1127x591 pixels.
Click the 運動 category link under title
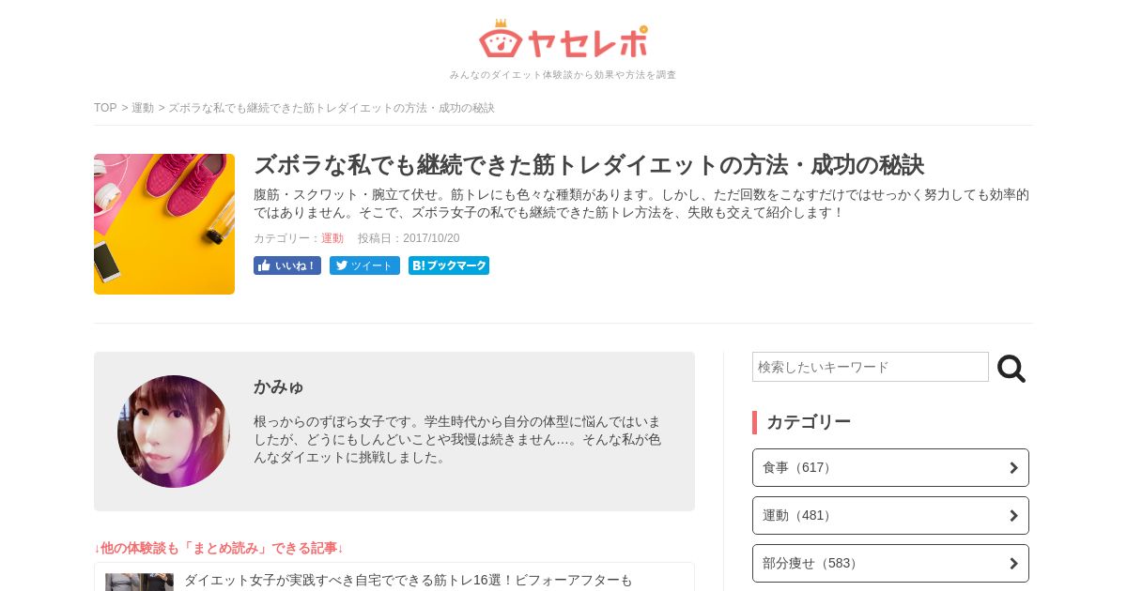(x=332, y=238)
